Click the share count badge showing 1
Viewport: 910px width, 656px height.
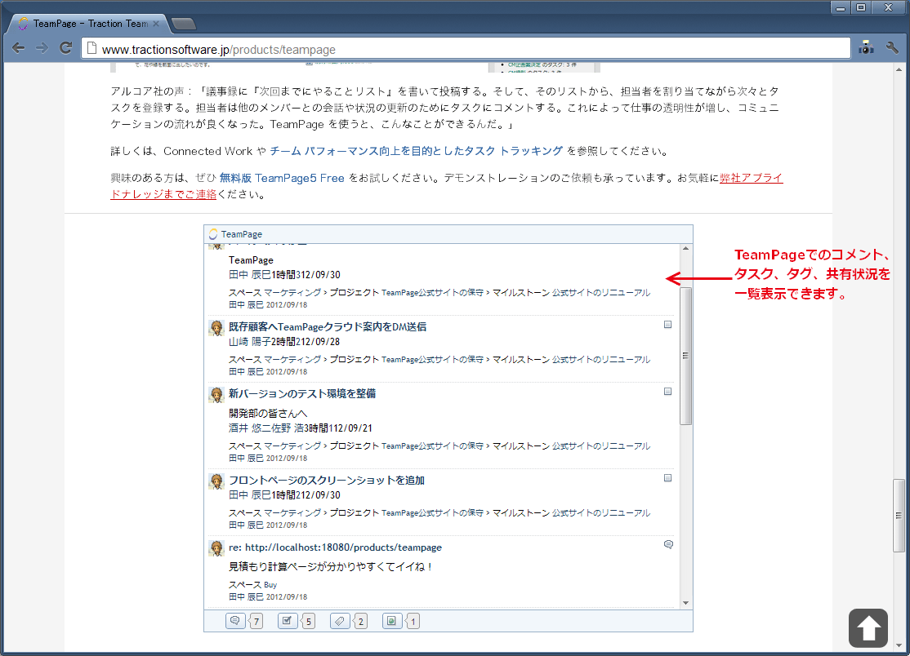[413, 621]
